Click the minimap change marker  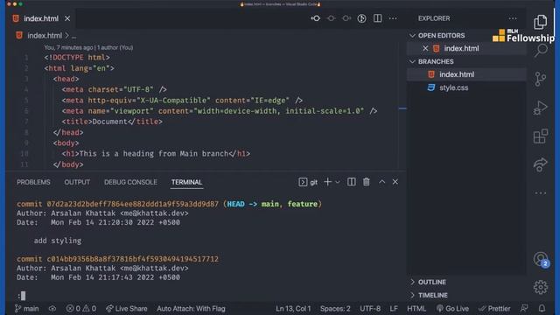[402, 108]
